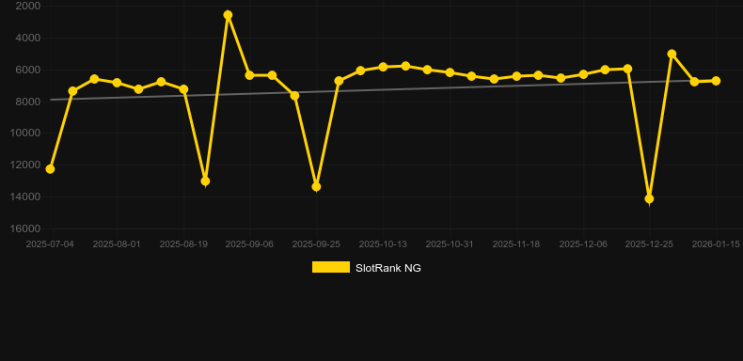This screenshot has width=743, height=361.
Task: Select the last data point at 2026-01-15
Action: pyautogui.click(x=716, y=81)
